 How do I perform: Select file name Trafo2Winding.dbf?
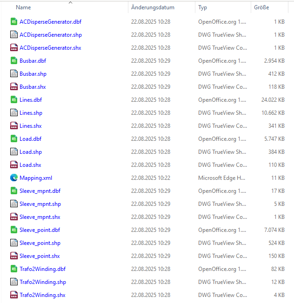(42, 269)
